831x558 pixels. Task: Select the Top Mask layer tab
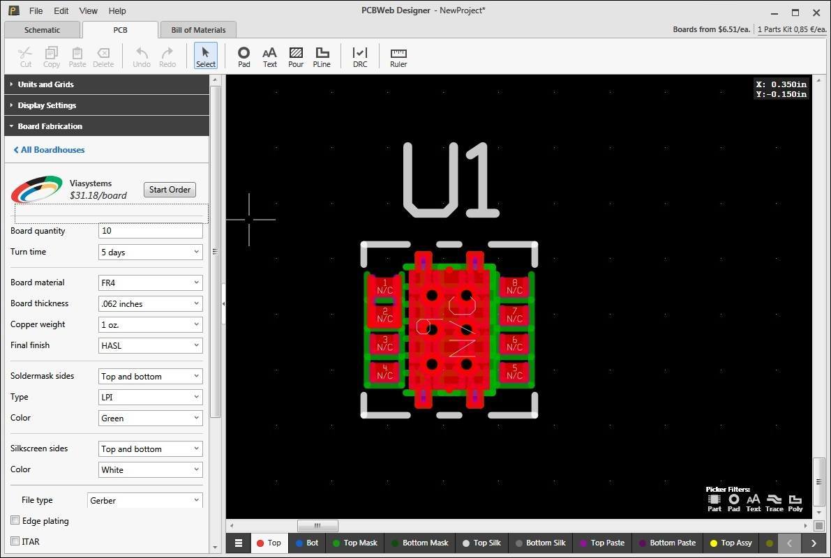(x=356, y=543)
